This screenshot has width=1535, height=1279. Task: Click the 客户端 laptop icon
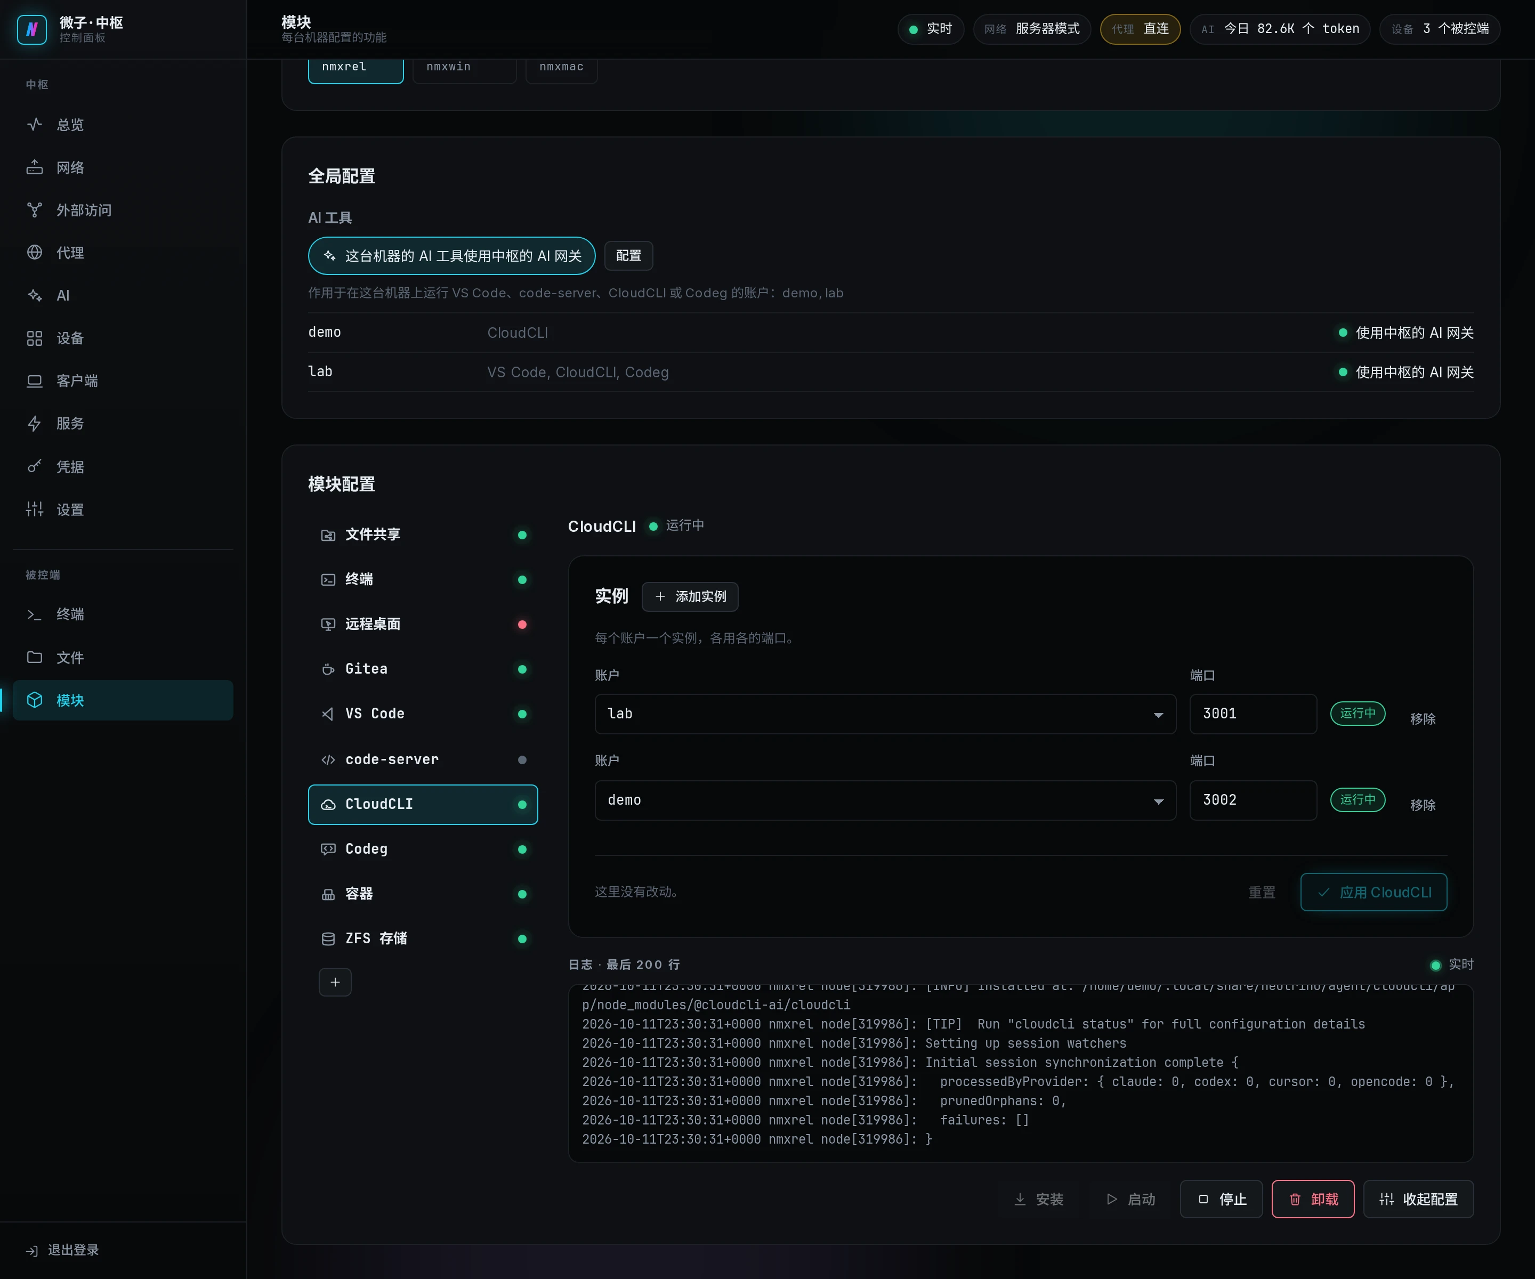[34, 381]
